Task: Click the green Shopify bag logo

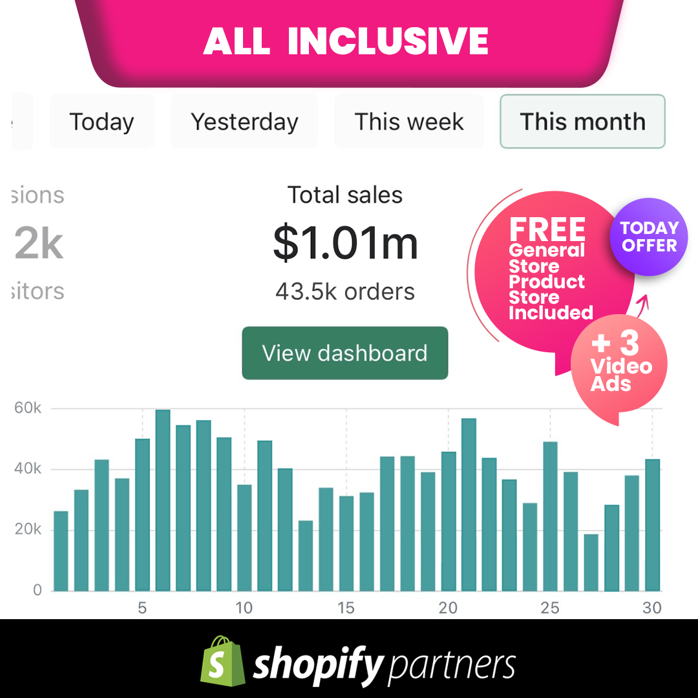Action: [220, 662]
